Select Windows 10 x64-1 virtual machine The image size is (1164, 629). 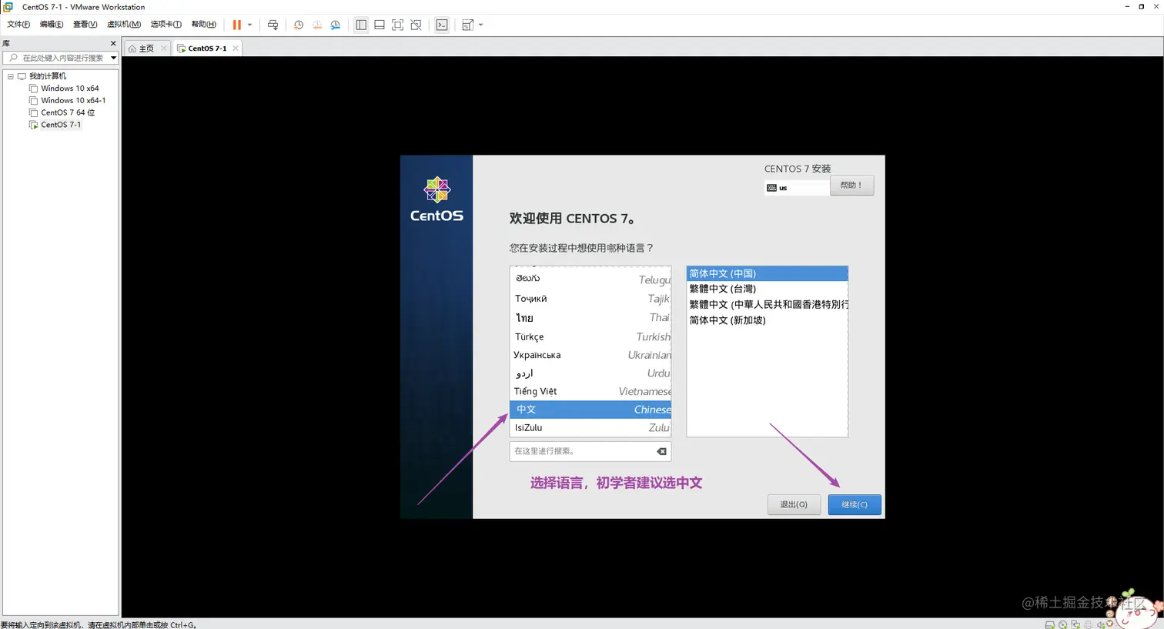click(73, 100)
